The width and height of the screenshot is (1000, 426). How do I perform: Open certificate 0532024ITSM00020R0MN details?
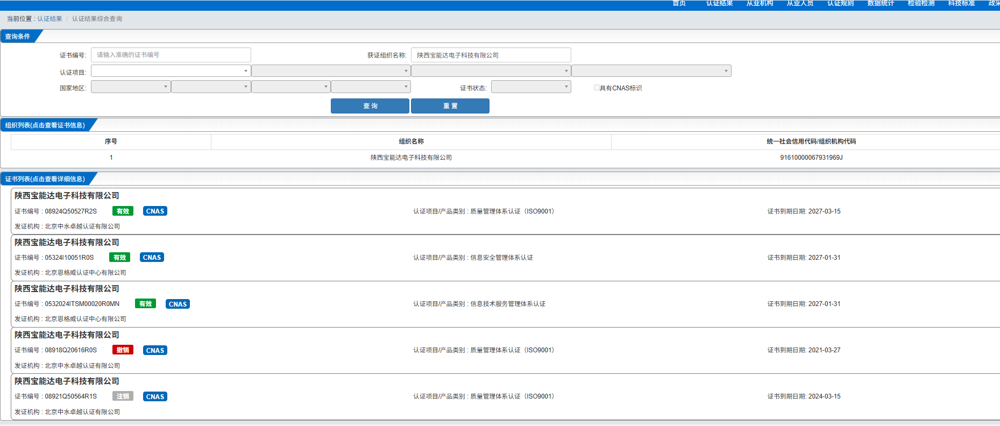click(82, 304)
